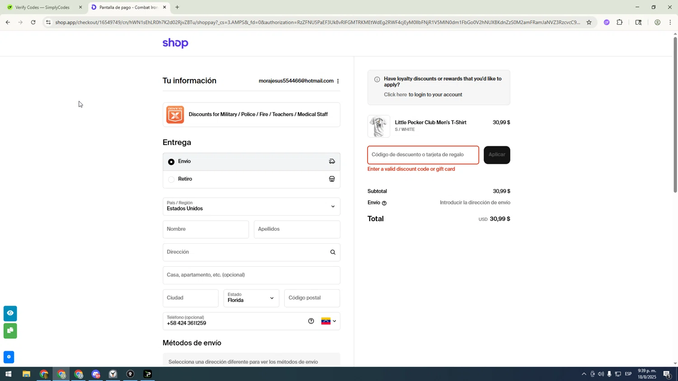
Task: Open phone number help question icon
Action: [311, 321]
